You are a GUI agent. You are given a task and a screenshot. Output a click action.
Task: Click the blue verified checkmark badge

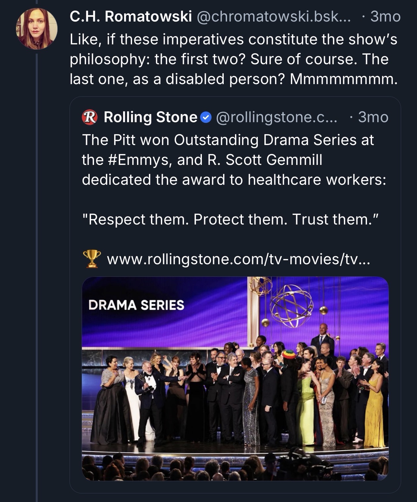pos(206,117)
